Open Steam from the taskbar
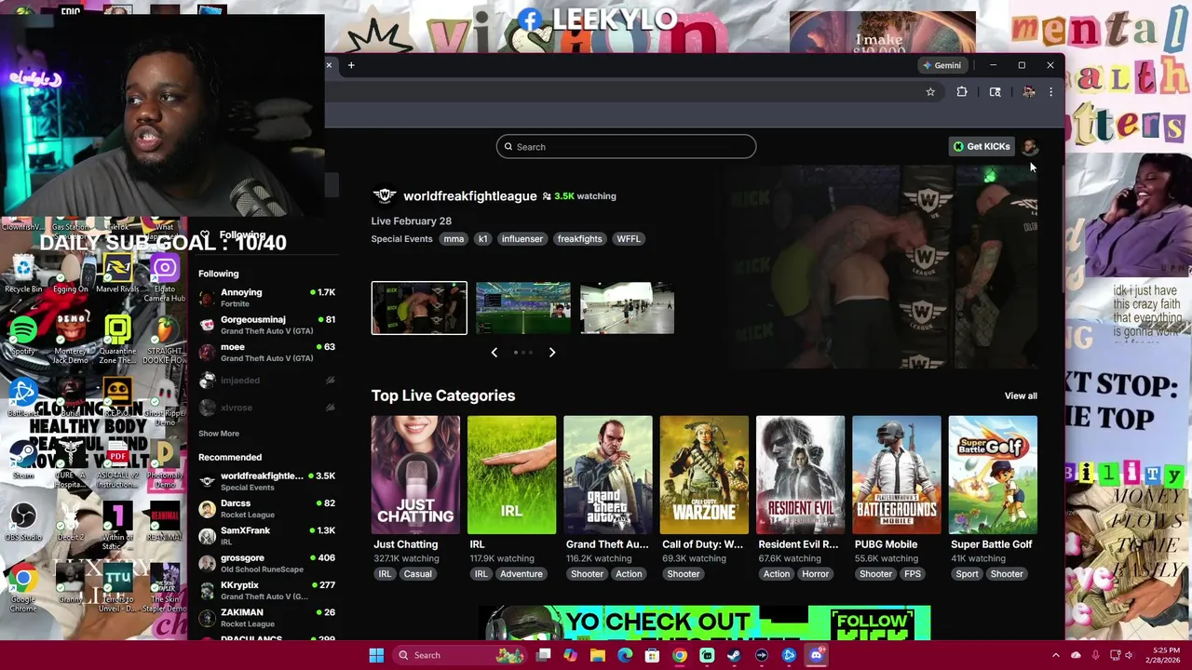Screen dimensions: 1192x670 tap(734, 655)
